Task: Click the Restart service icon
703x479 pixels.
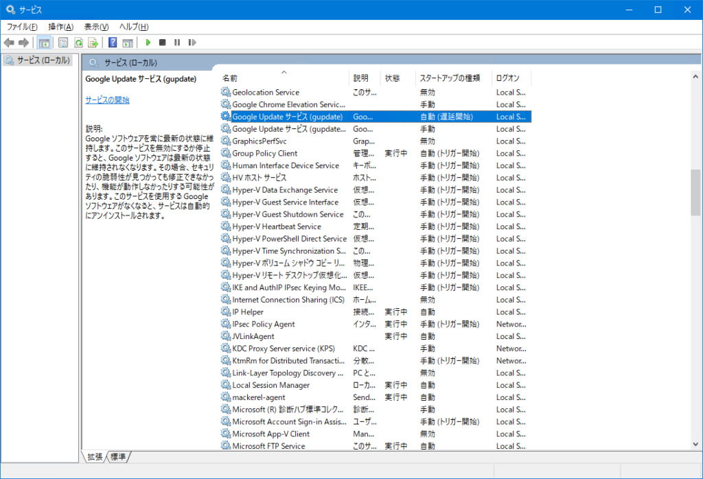Action: [192, 42]
